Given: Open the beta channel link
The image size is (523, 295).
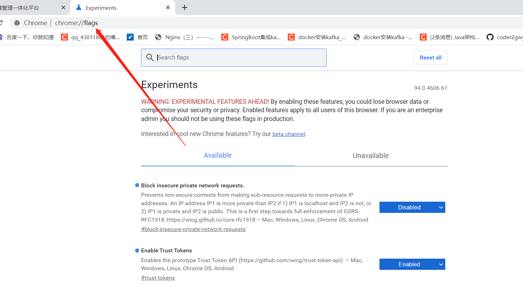Looking at the screenshot, I should (289, 134).
